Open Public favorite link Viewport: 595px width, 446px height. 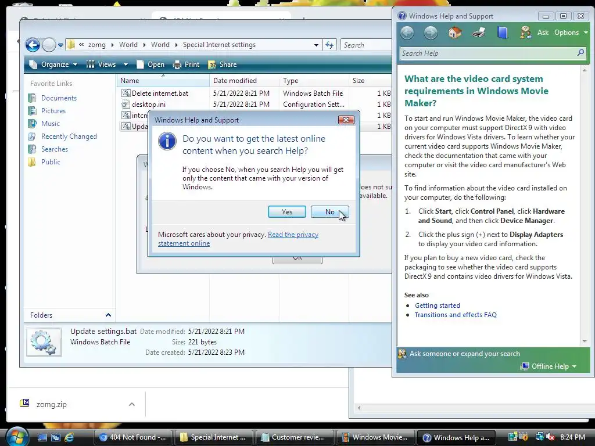pyautogui.click(x=51, y=162)
